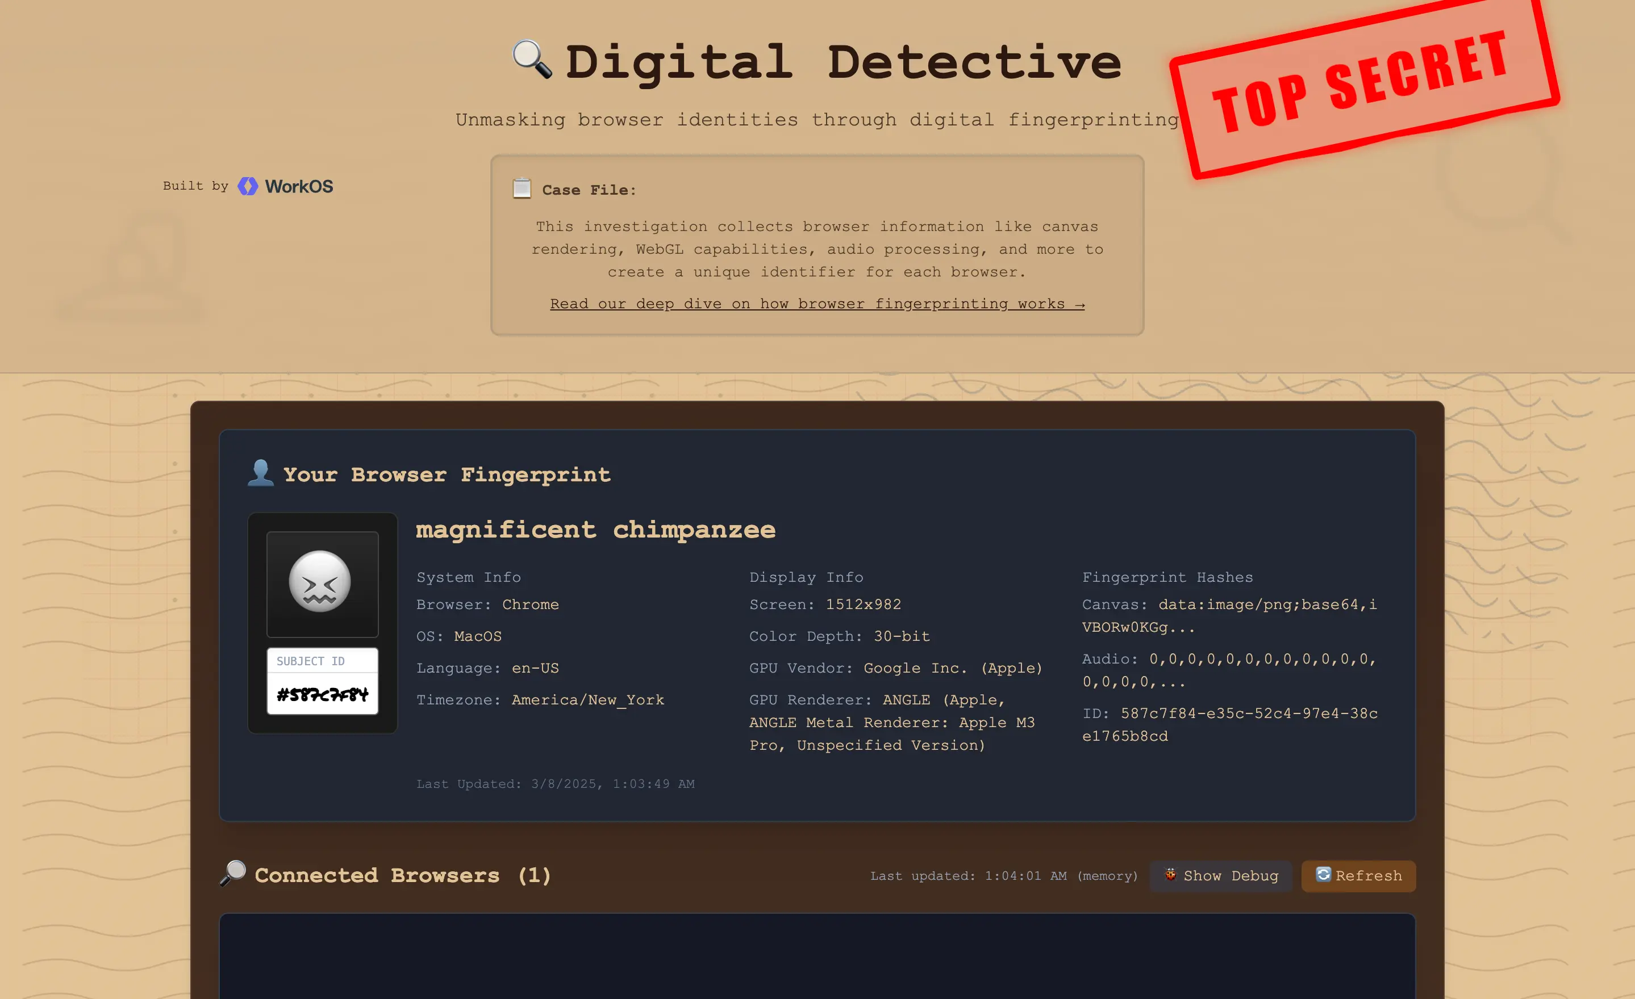The height and width of the screenshot is (999, 1635).
Task: Click the Fingerprint Hashes section header
Action: (1168, 577)
